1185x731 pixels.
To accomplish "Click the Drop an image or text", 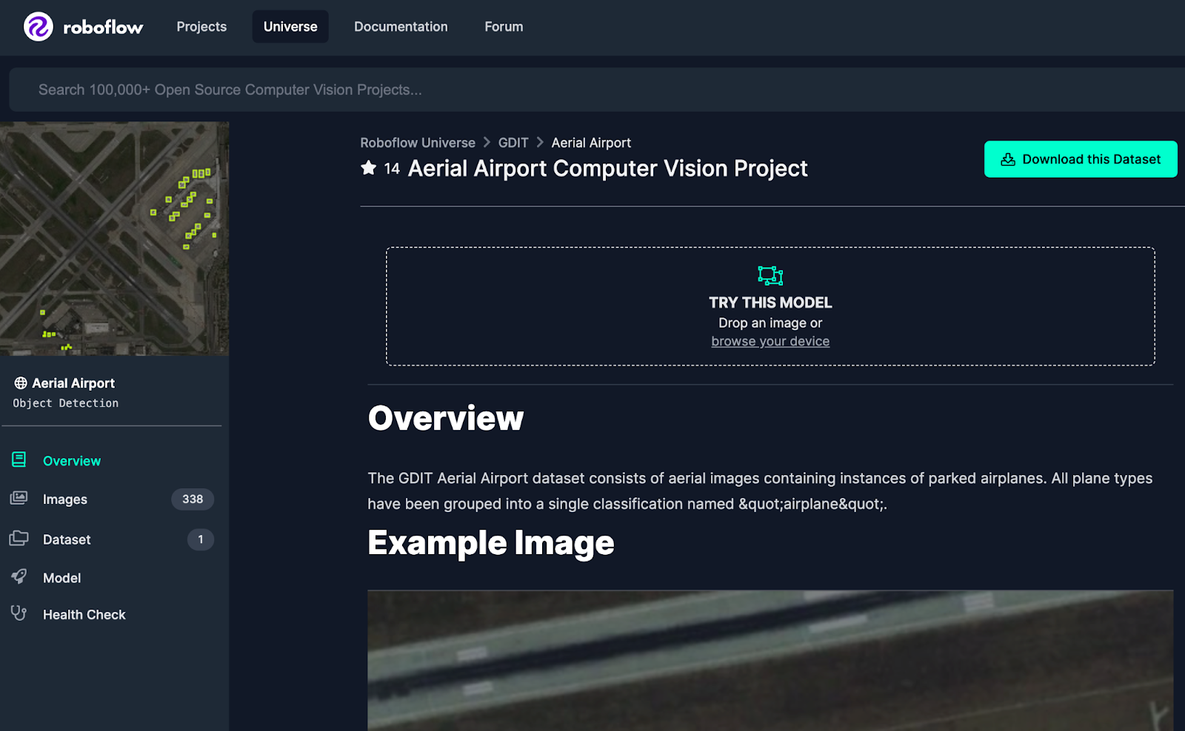I will (770, 323).
